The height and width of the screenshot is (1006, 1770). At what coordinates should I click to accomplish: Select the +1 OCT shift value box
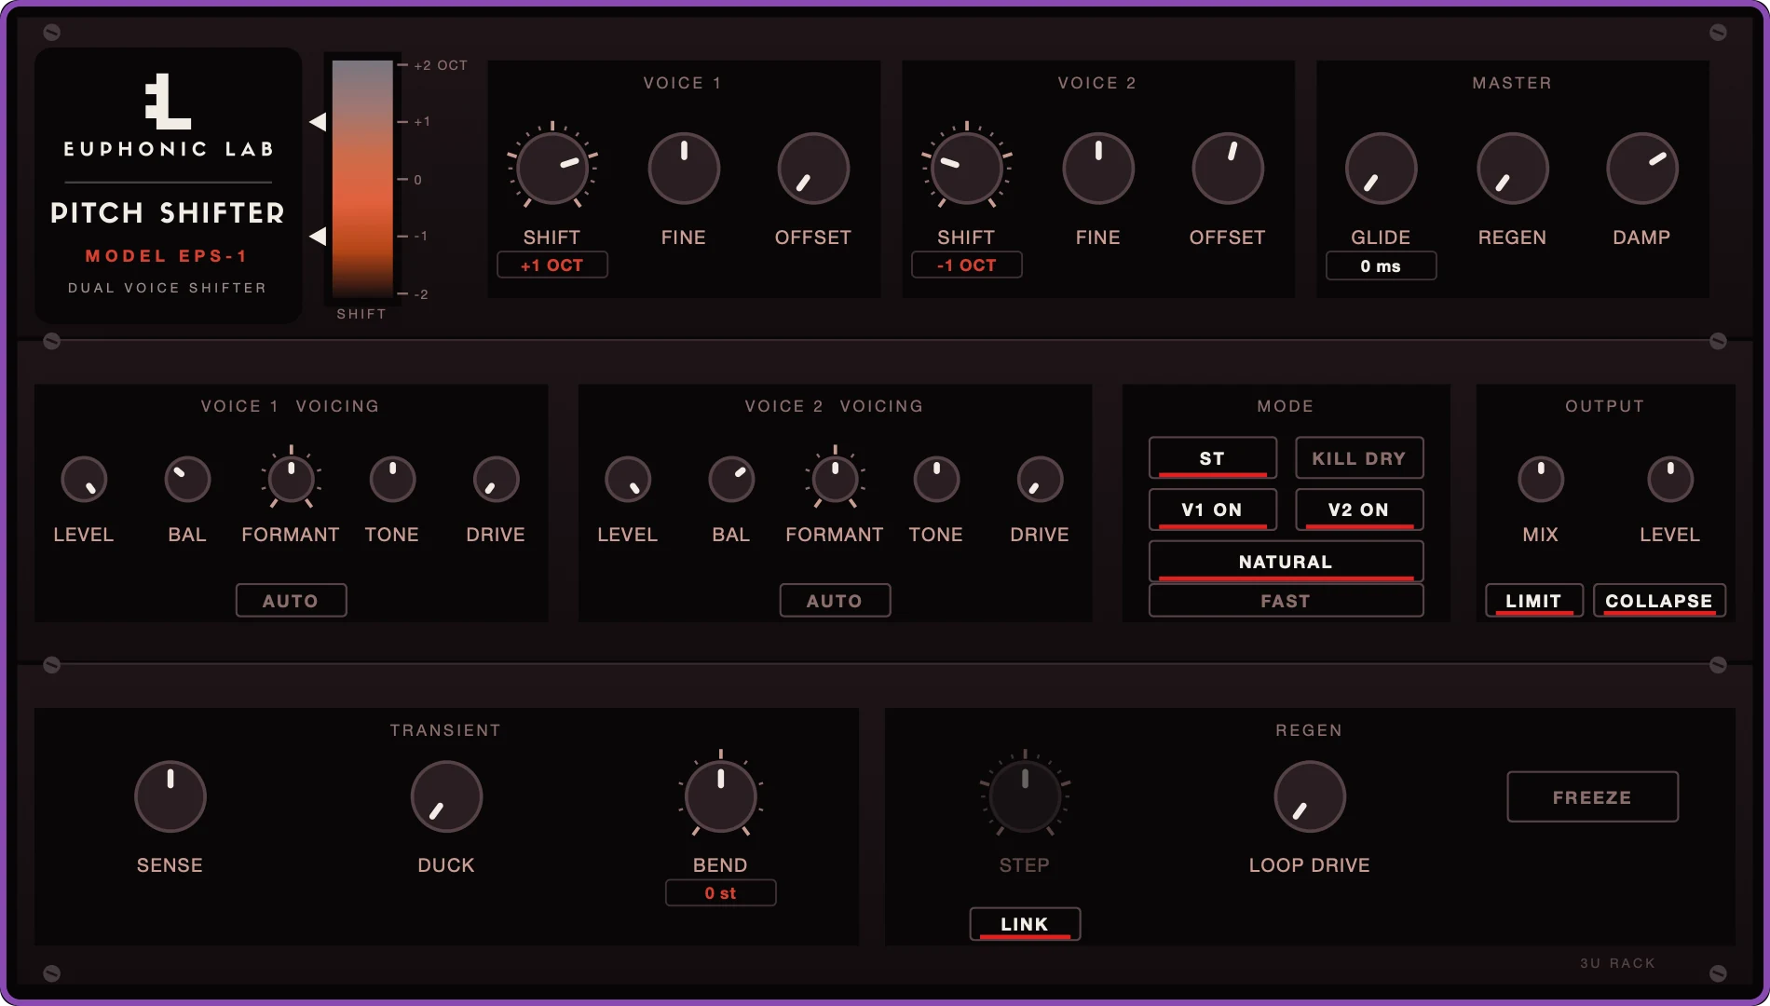tap(552, 265)
